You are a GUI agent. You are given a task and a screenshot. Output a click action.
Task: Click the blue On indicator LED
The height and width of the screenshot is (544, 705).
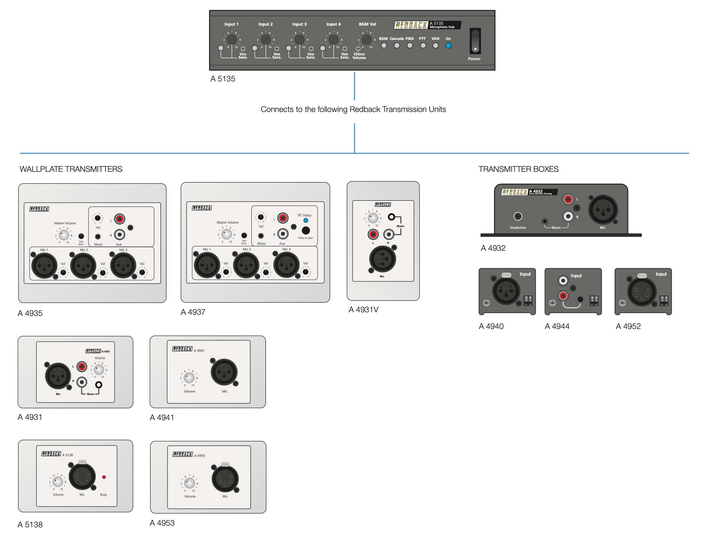[x=448, y=46]
